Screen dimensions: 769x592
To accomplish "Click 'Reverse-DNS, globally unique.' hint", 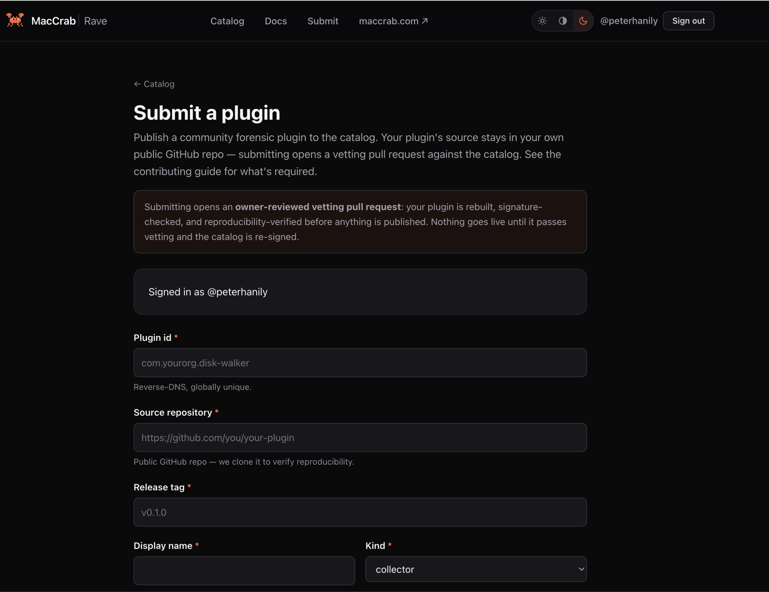I will [192, 387].
